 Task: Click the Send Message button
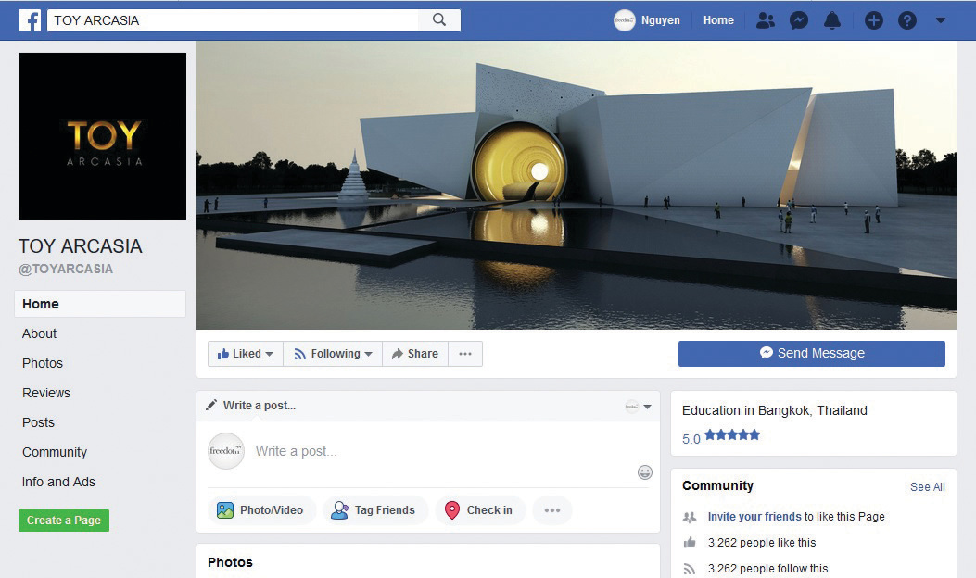(x=811, y=354)
